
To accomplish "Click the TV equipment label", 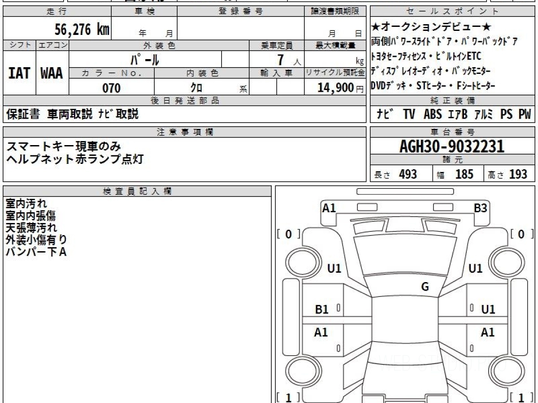I will [409, 115].
